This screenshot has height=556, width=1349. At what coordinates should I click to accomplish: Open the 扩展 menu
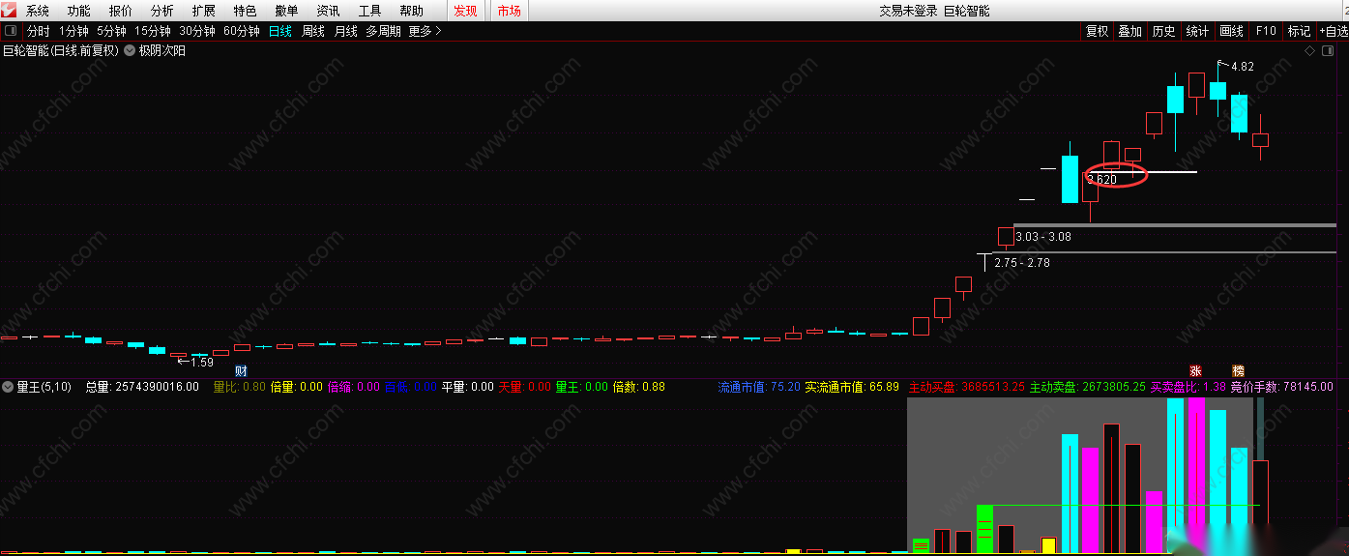pos(204,11)
